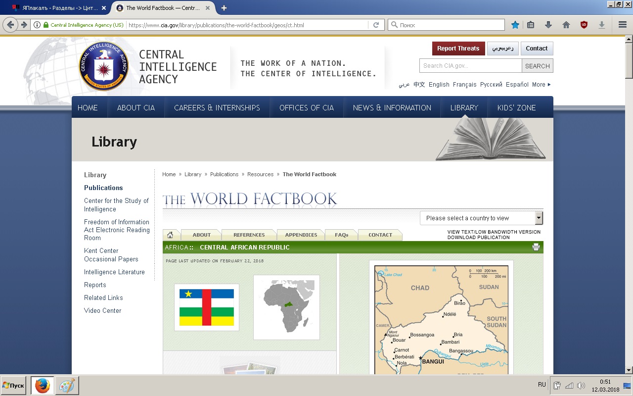This screenshot has height=396, width=633.
Task: Show bookmarks list icon in toolbar
Action: coord(531,25)
